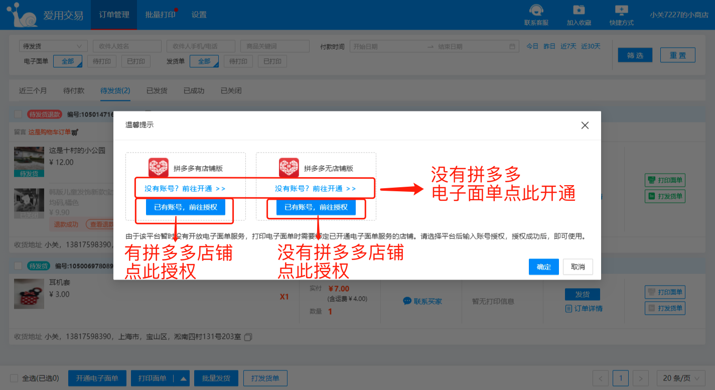This screenshot has height=390, width=715.
Task: Expand the 打印面单 arrow menu at bottom
Action: tap(183, 378)
